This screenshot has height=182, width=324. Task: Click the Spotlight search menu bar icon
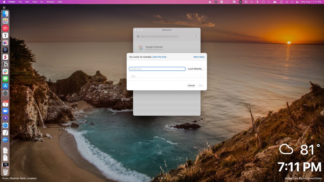pos(292,2)
